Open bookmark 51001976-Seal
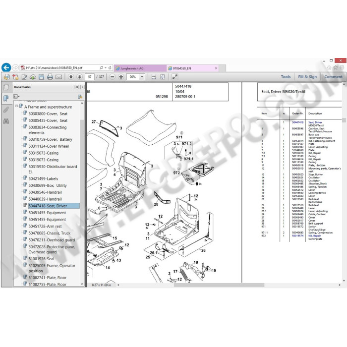347x347 pixels. 41,259
